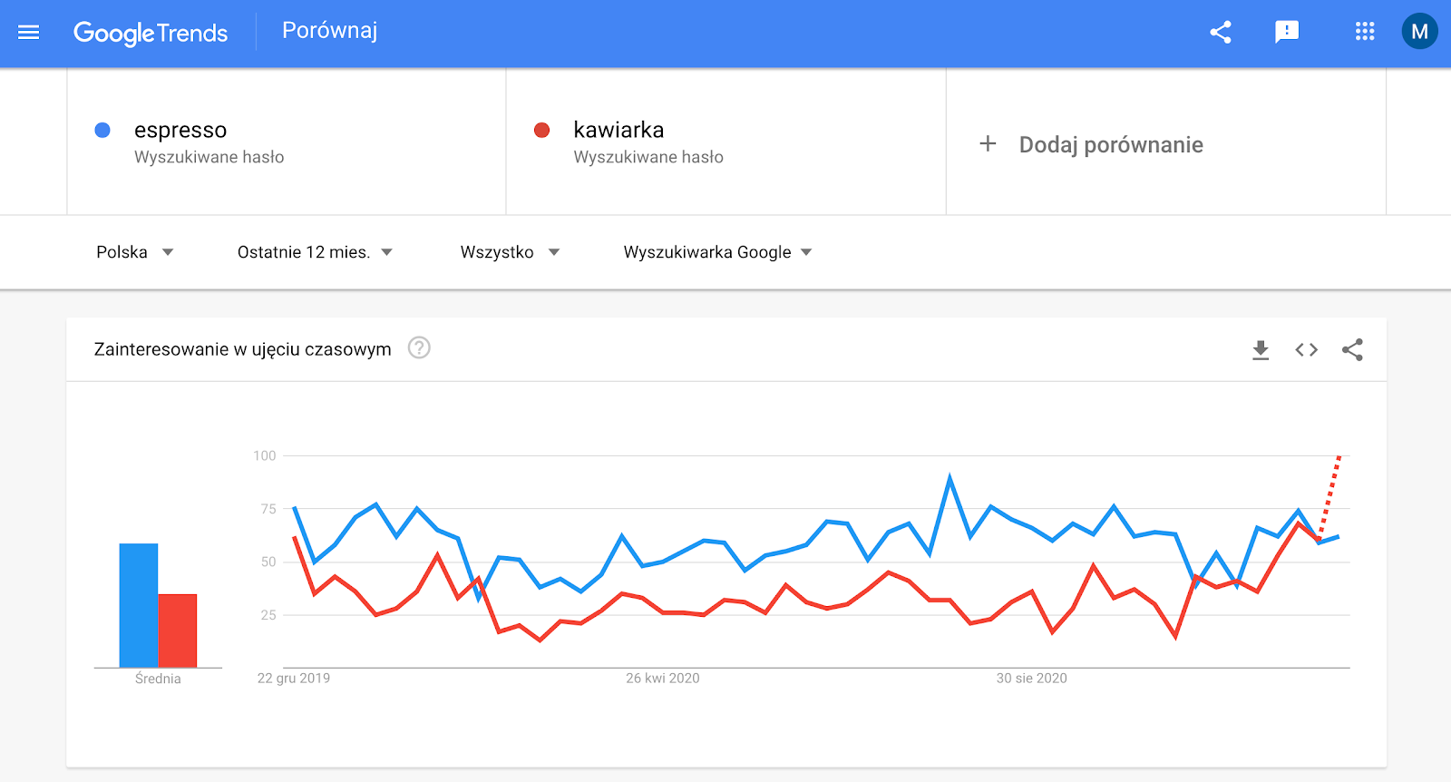The height and width of the screenshot is (782, 1451).
Task: Open the Wszystko category dropdown
Action: coord(508,252)
